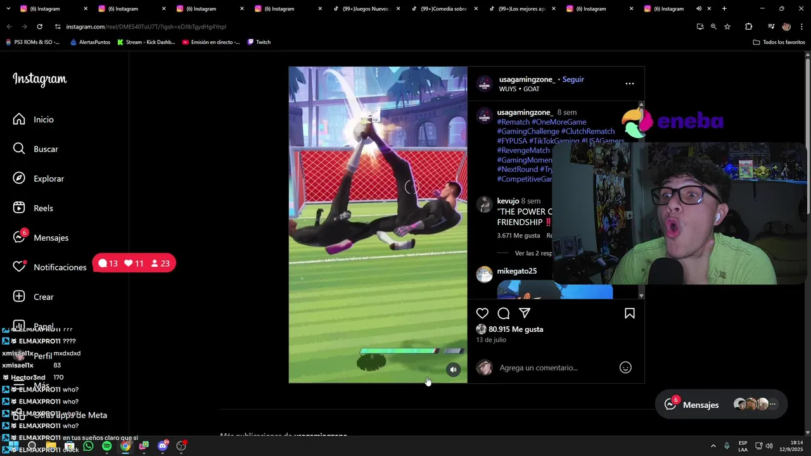Go to Inicio in Instagram sidebar

(x=34, y=119)
